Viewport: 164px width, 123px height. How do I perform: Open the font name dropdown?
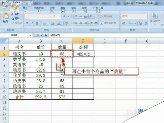coord(50,16)
